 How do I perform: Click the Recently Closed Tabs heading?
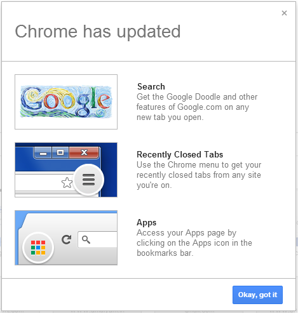[180, 154]
